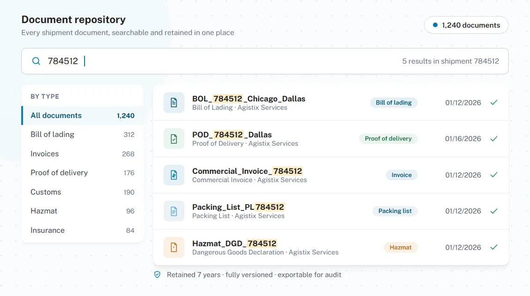Image resolution: width=530 pixels, height=296 pixels.
Task: Click the 84 count beside Insurance
Action: [130, 230]
